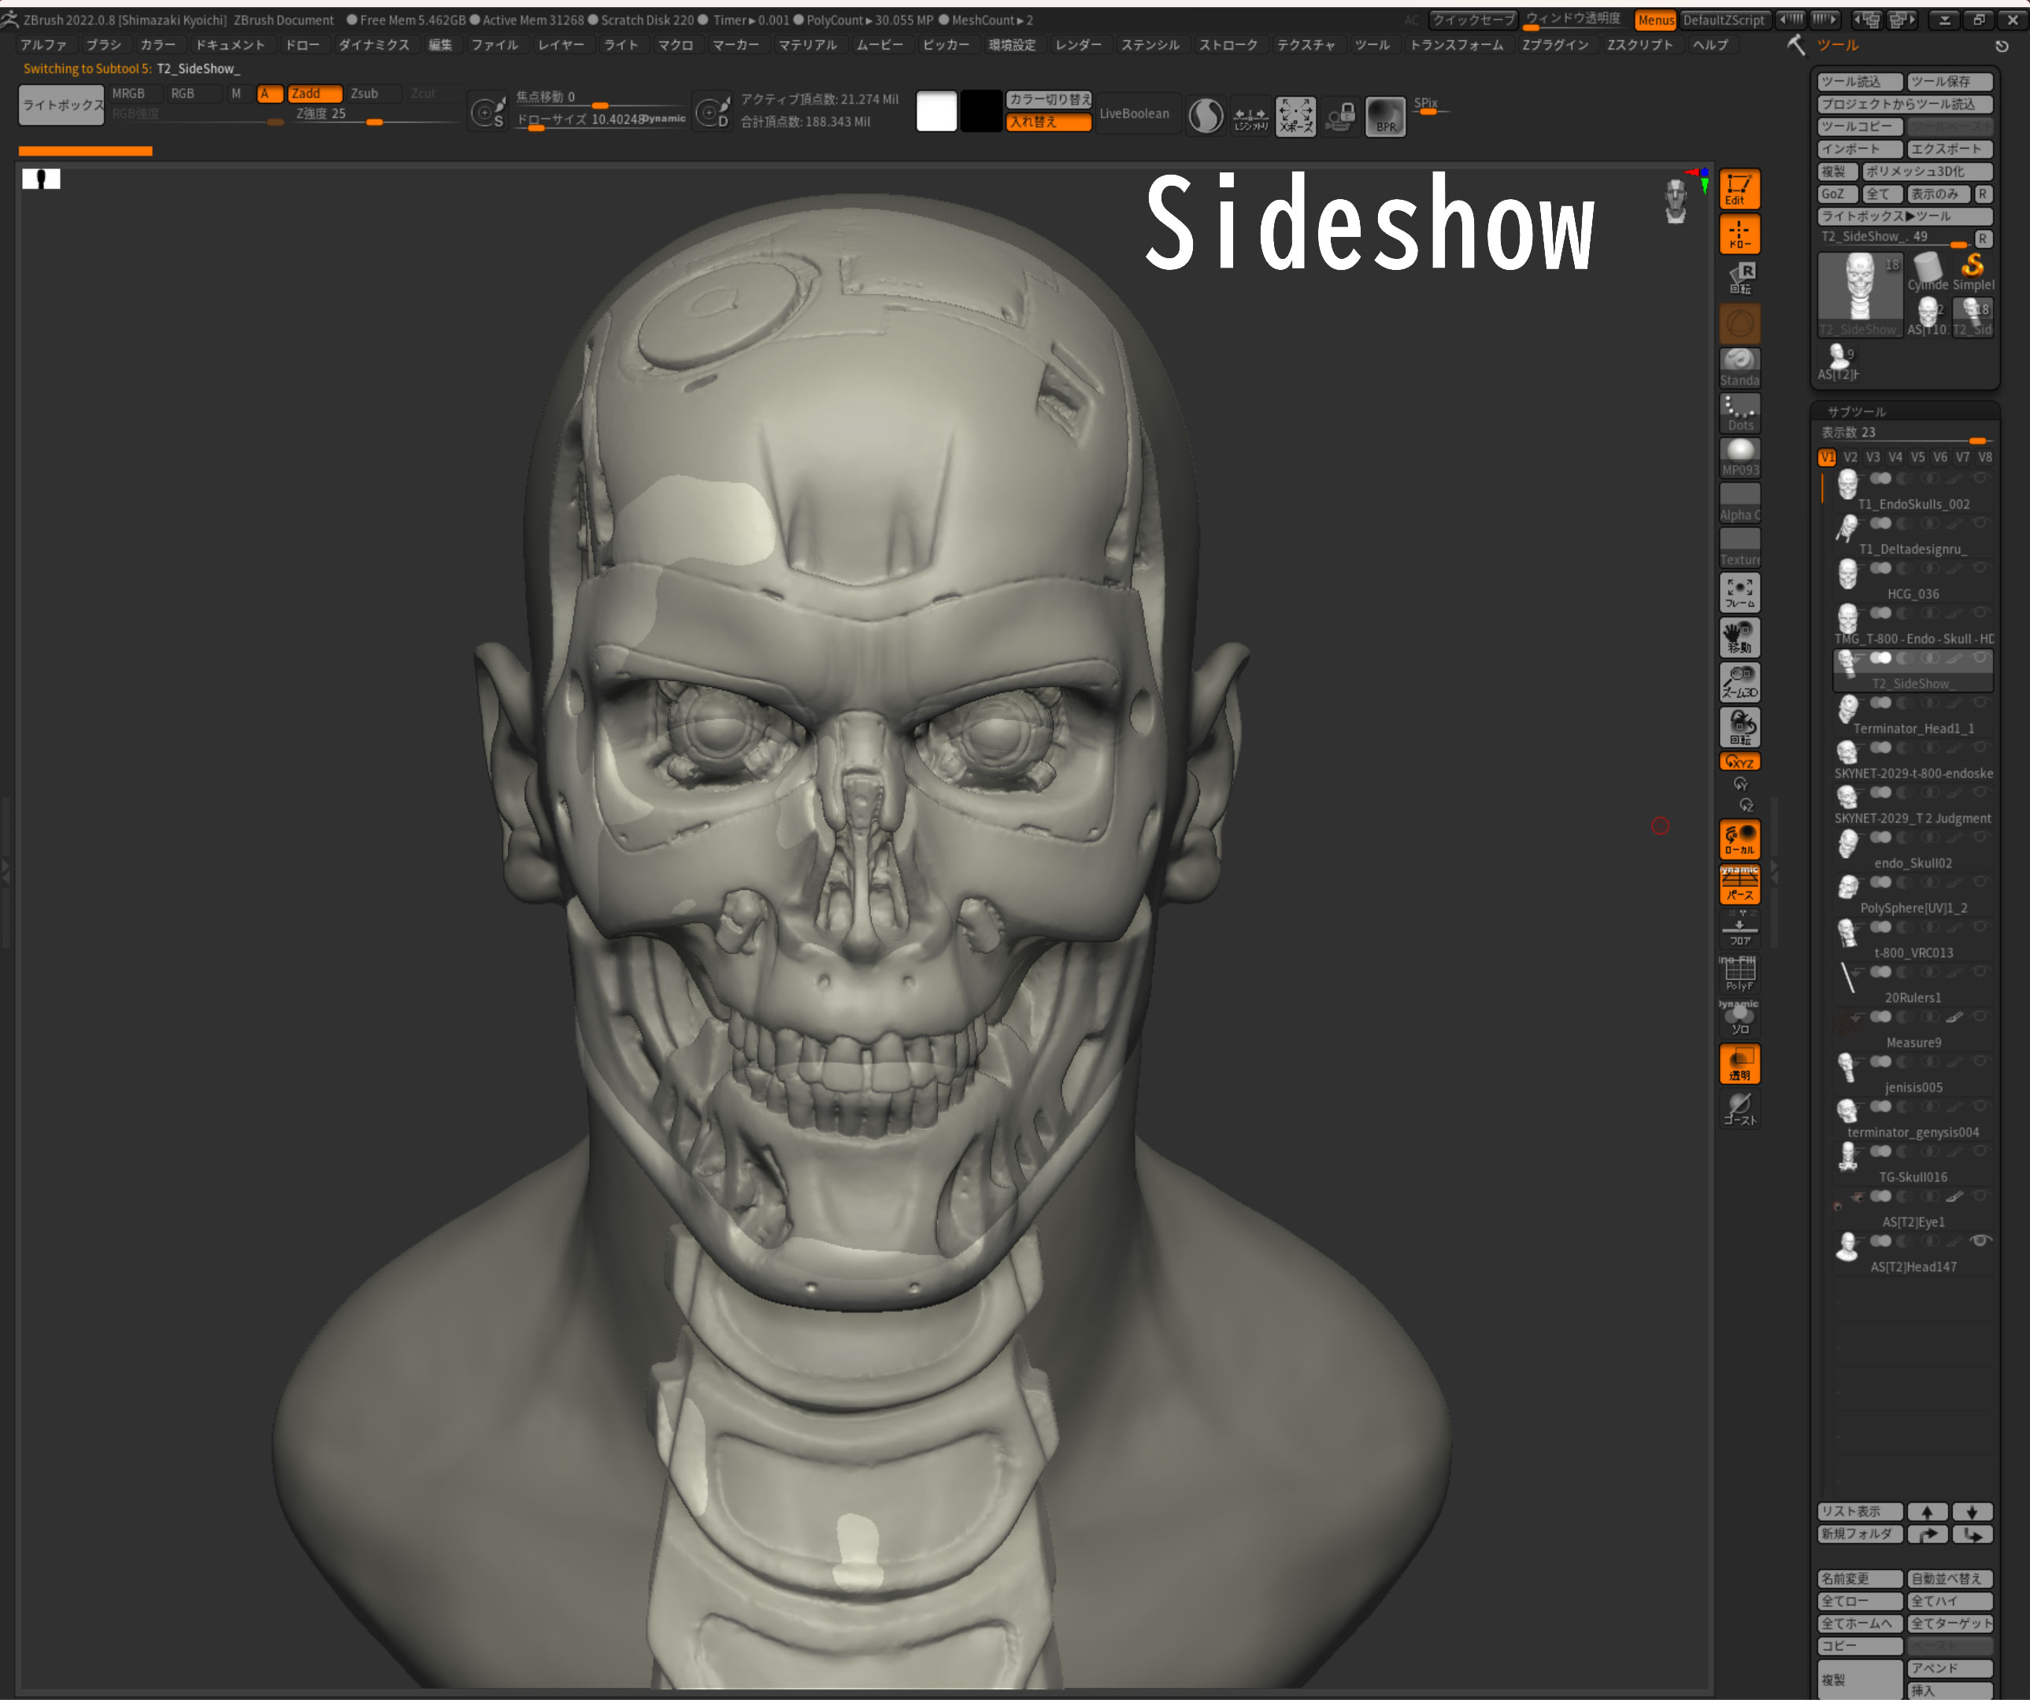This screenshot has width=2030, height=1700.
Task: Click the camera head orientation icon in viewport
Action: 1675,201
